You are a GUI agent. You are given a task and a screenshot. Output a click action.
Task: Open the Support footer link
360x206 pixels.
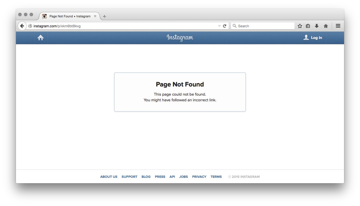click(x=129, y=177)
